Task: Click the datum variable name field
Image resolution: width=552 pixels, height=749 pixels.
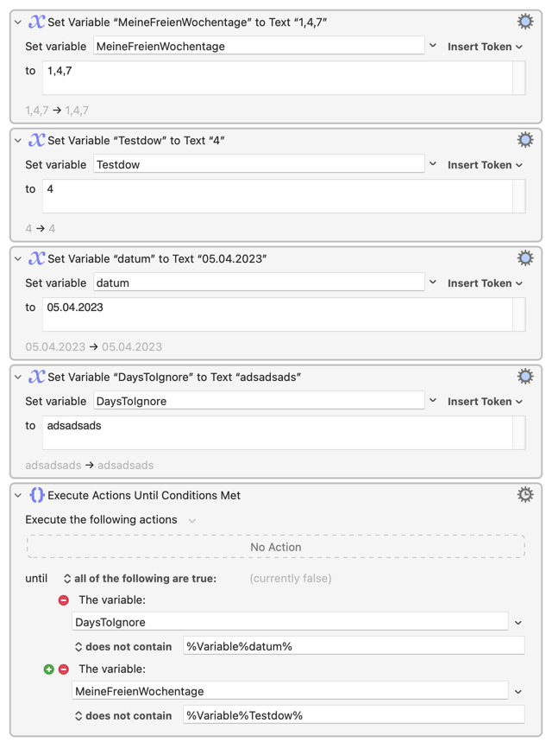Action: (259, 282)
